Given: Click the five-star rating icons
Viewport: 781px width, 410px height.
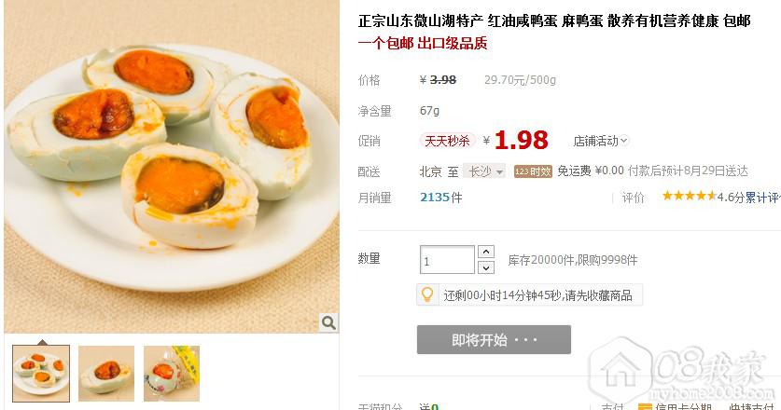Looking at the screenshot, I should point(690,196).
